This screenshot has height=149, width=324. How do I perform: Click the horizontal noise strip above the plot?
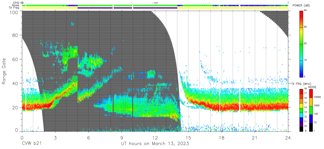[x=155, y=5]
